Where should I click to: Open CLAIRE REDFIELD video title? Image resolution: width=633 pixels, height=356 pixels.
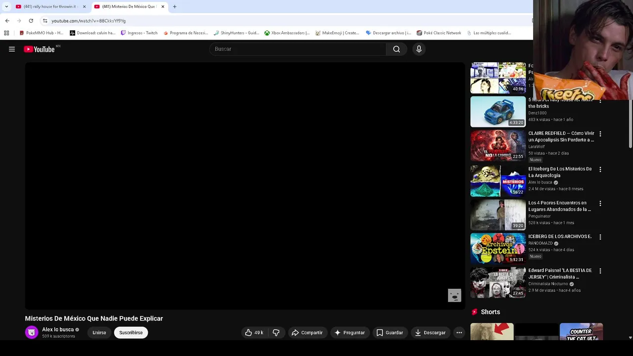tap(561, 136)
